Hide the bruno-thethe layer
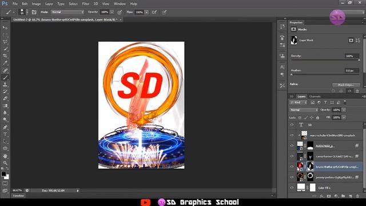Viewport: 366px width, 206px height. coord(292,167)
